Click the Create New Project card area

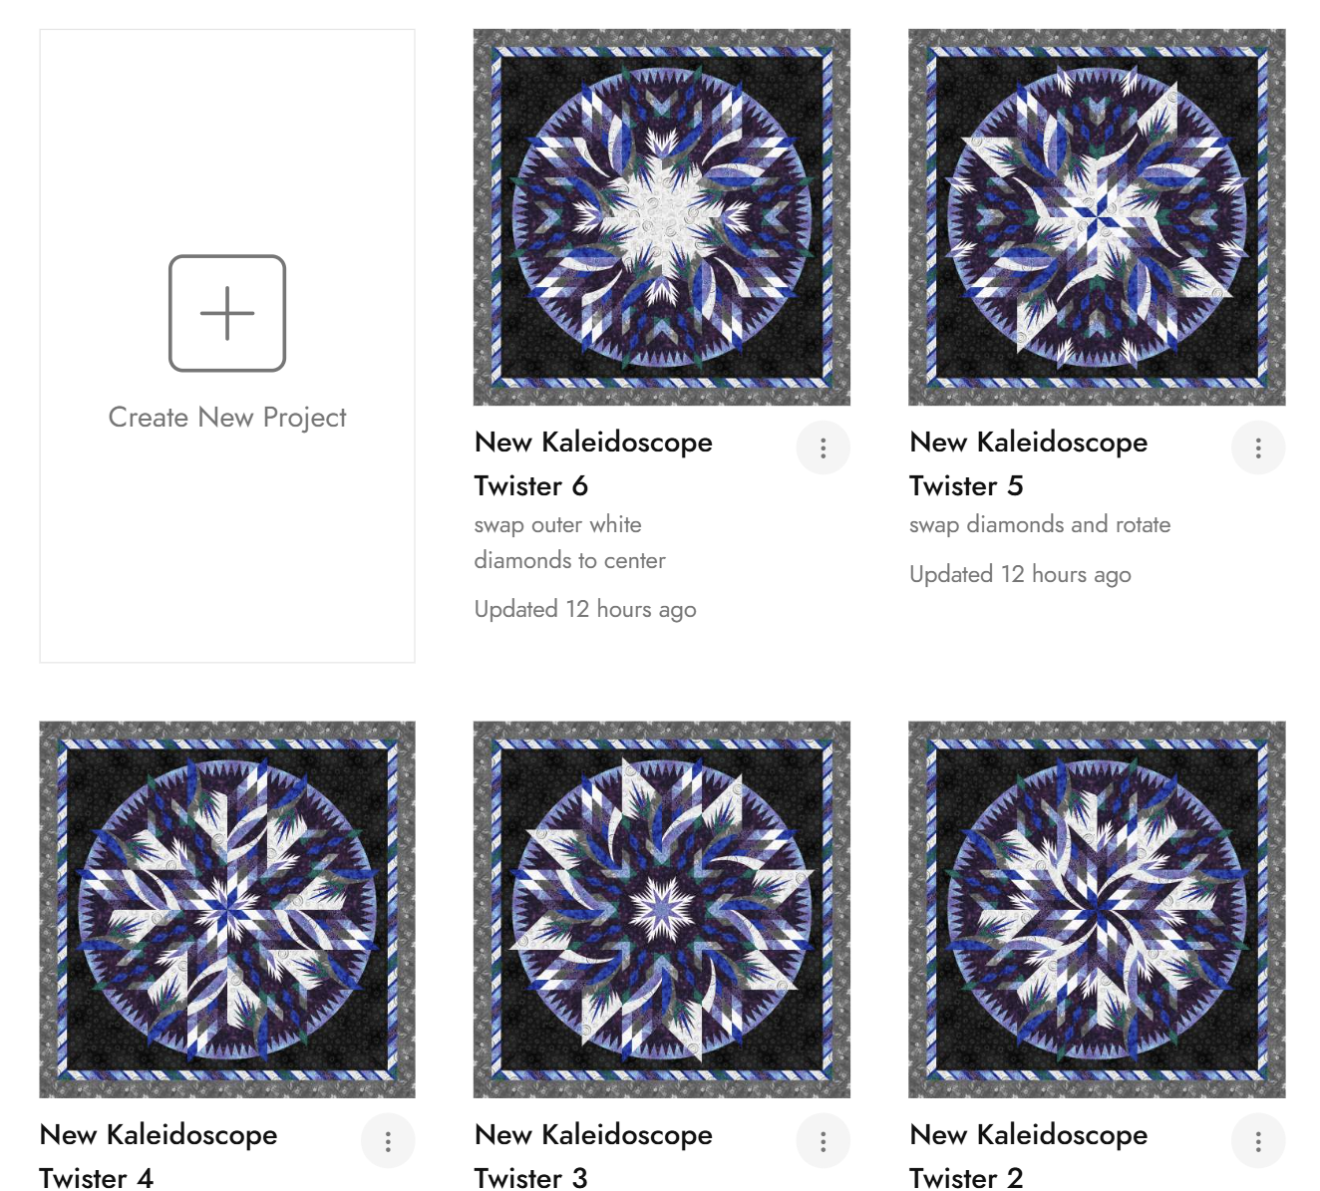click(x=227, y=346)
